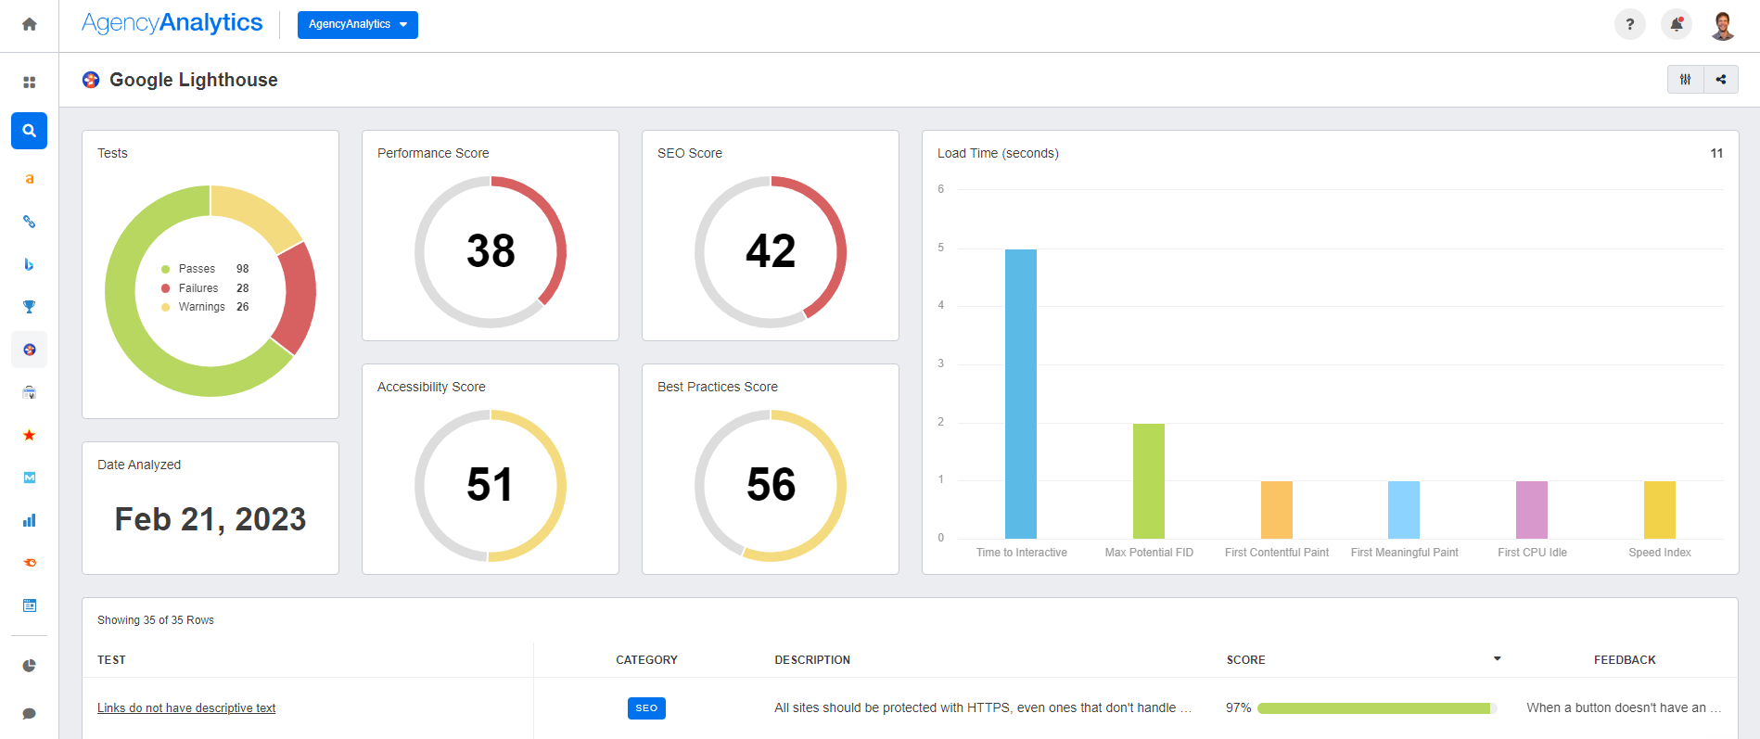The height and width of the screenshot is (739, 1760).
Task: Open the user profile avatar menu
Action: [1723, 25]
